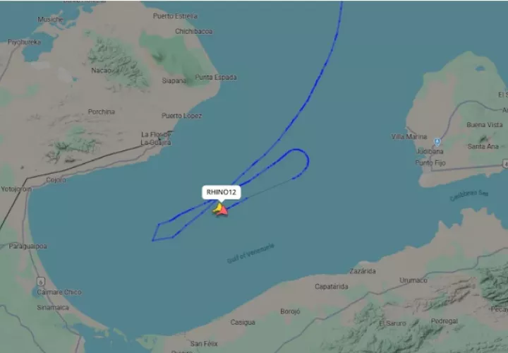The width and height of the screenshot is (508, 353).
Task: Click the Punto Fijo city label
Action: click(x=430, y=162)
